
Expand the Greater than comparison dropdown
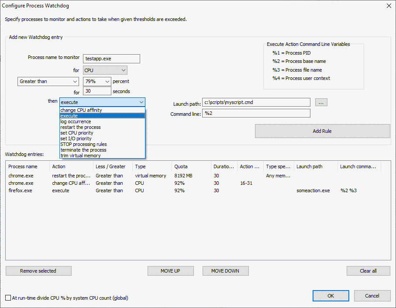pyautogui.click(x=48, y=81)
